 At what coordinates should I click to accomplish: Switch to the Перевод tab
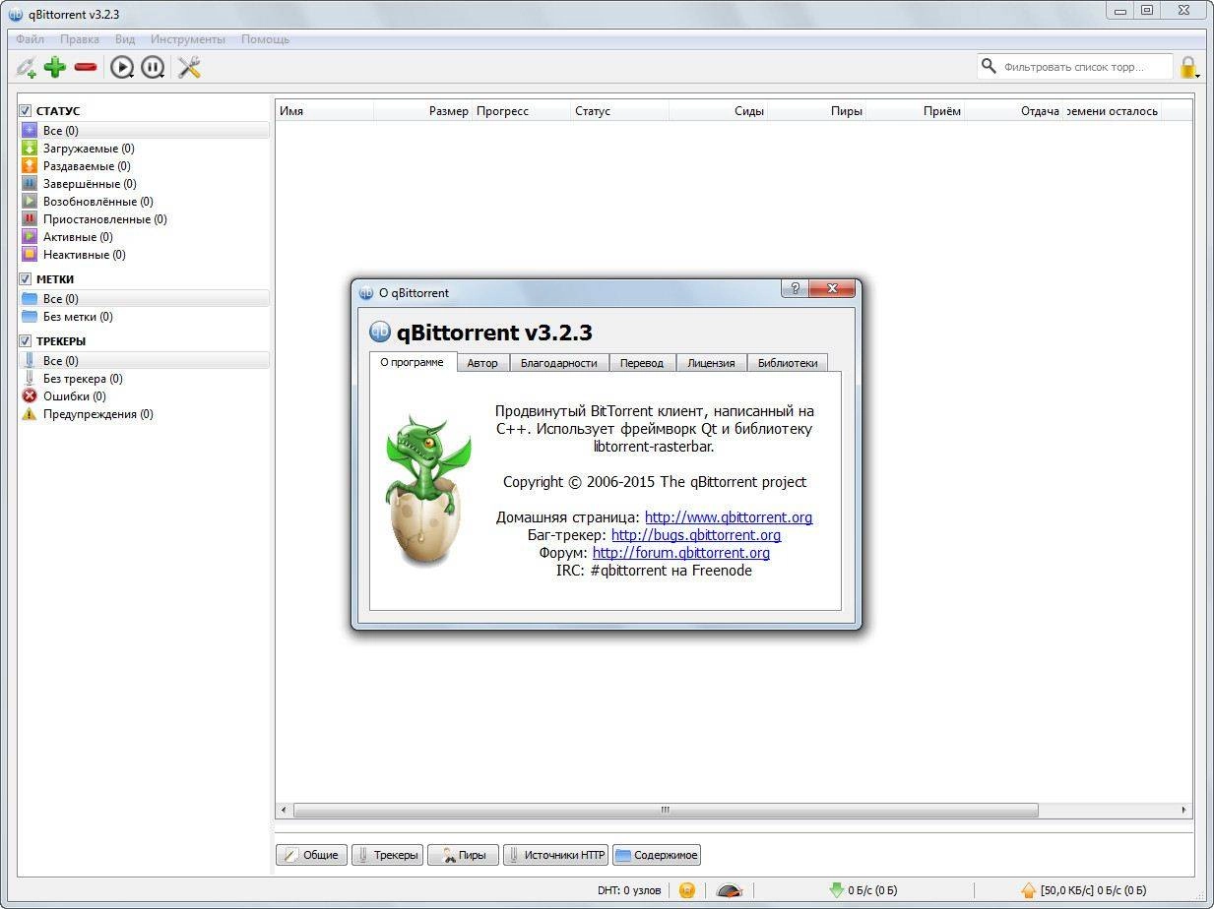(642, 363)
